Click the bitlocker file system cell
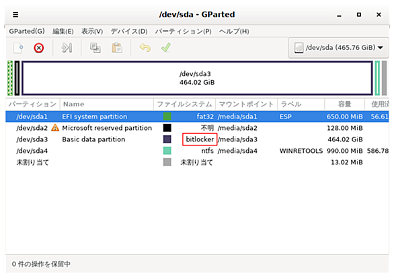This screenshot has width=394, height=278. click(x=200, y=139)
